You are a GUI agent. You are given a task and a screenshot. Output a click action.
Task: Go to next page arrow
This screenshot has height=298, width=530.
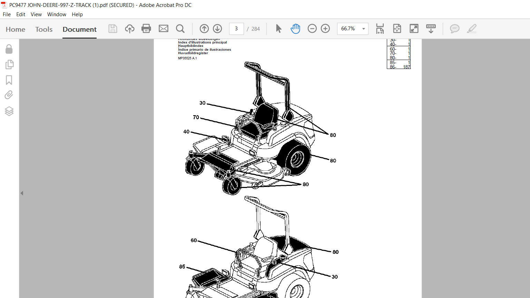click(217, 29)
